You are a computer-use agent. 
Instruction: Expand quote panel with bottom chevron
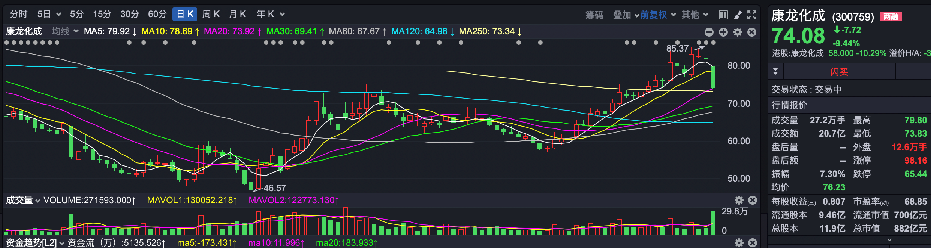coord(889,240)
